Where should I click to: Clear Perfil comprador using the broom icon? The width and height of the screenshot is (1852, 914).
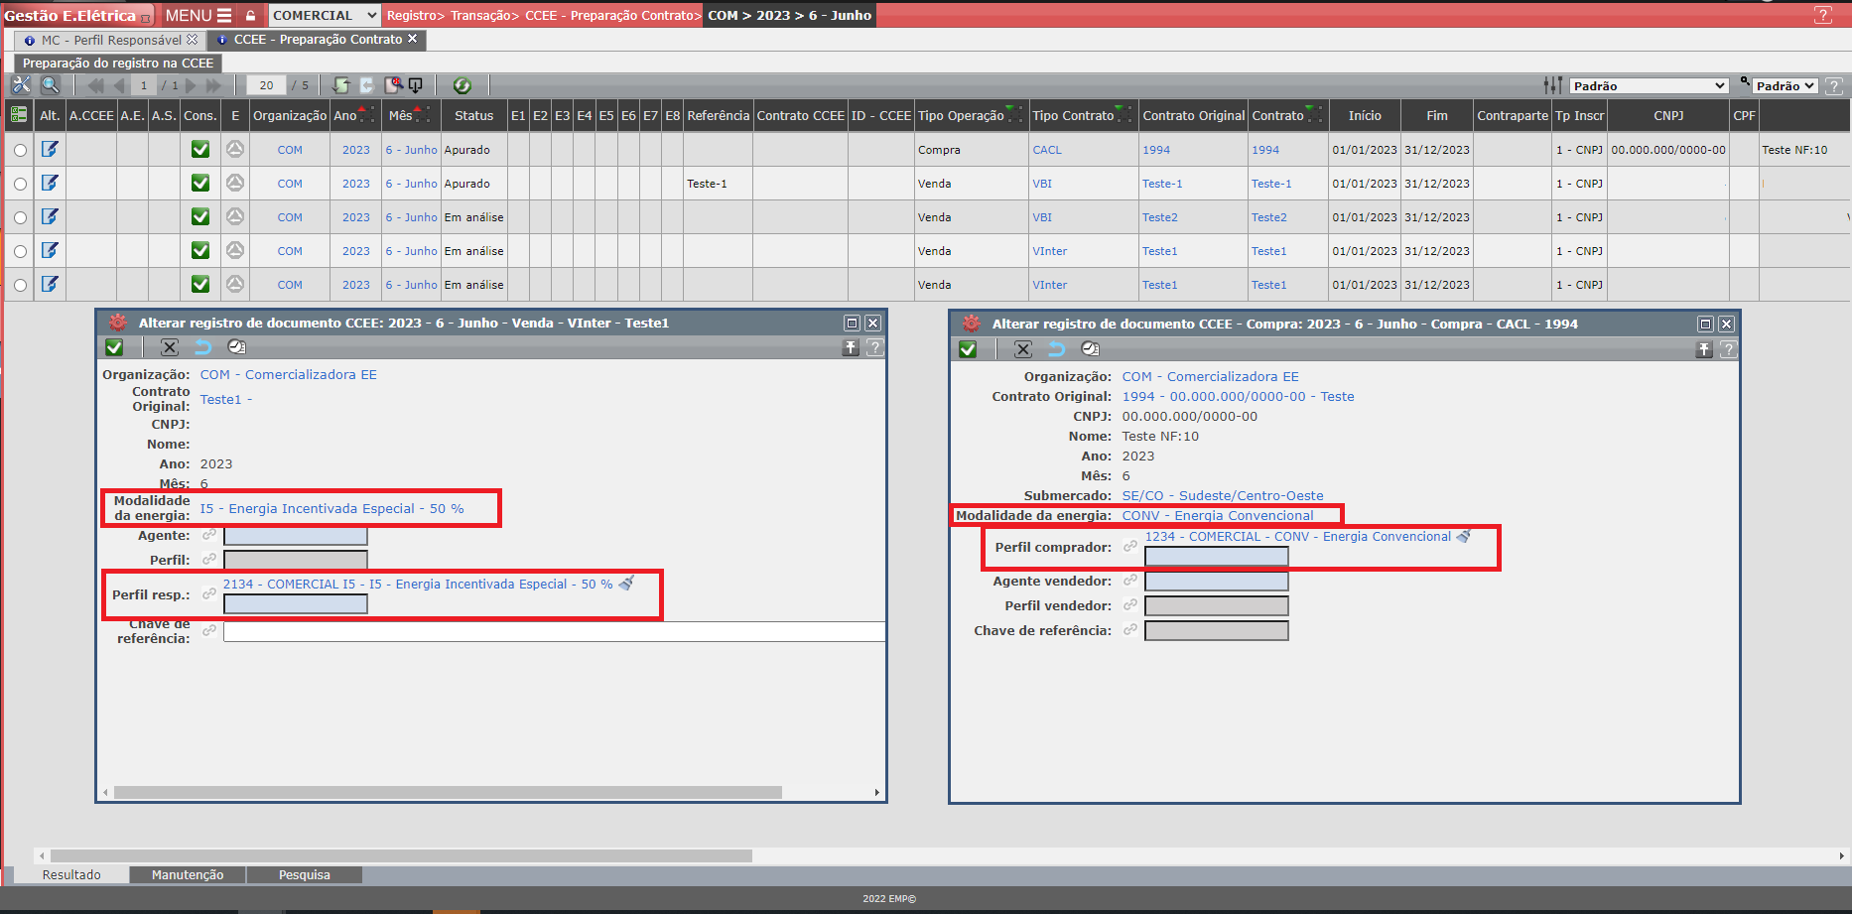coord(1464,536)
